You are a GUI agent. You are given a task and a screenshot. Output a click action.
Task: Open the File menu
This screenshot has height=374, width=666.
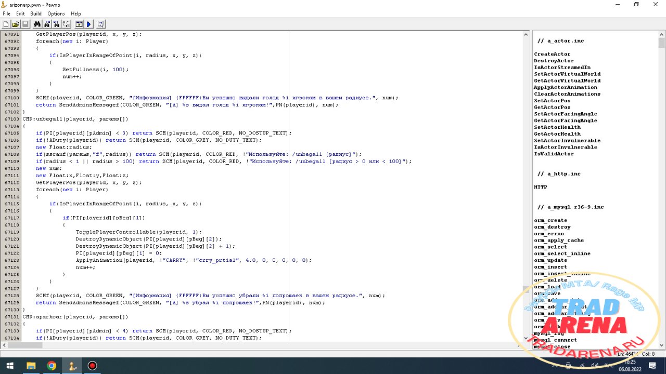pos(6,14)
